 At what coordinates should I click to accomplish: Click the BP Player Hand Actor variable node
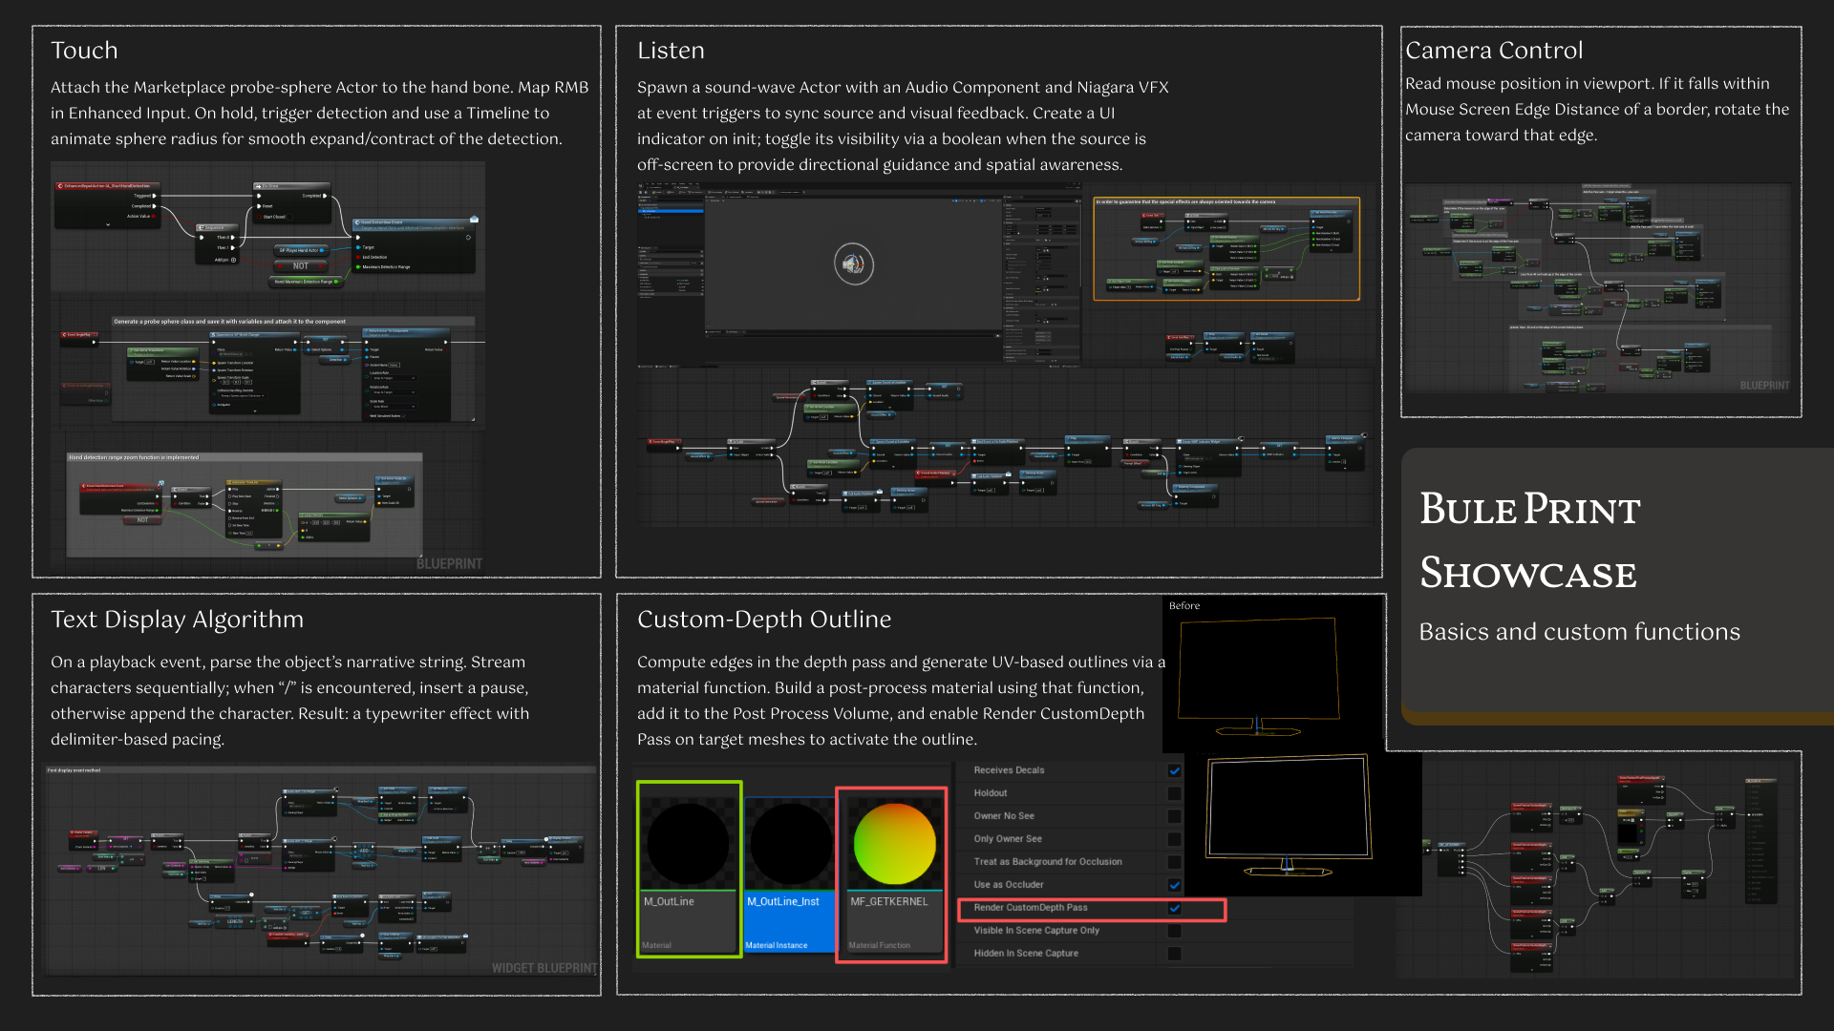[298, 250]
